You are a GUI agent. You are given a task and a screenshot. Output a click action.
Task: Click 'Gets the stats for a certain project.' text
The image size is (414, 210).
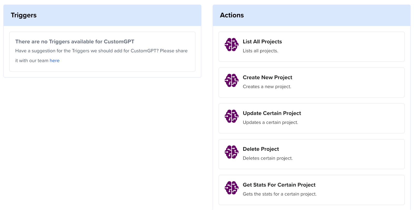(x=279, y=194)
